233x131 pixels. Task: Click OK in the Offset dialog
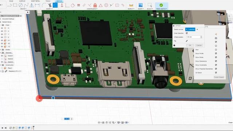[190, 45]
